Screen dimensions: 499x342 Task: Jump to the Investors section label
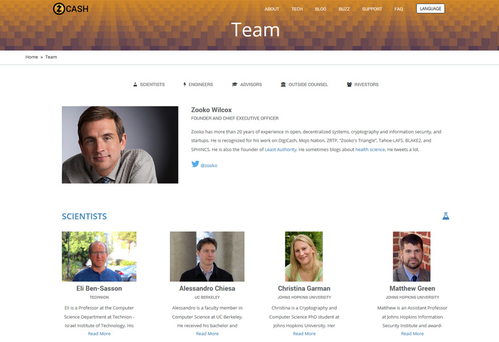click(366, 84)
